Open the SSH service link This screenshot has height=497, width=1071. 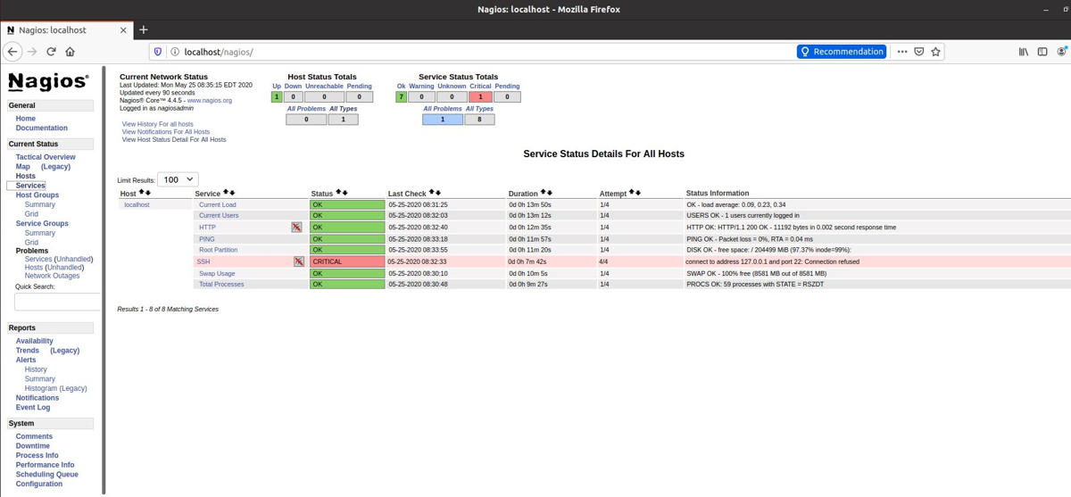[x=203, y=261]
